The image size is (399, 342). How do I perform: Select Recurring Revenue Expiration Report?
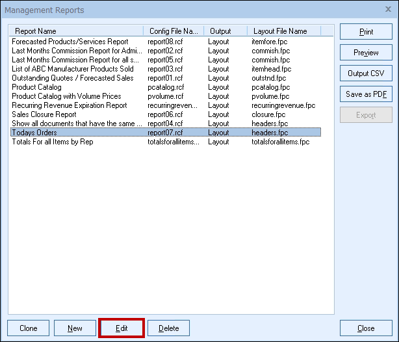click(70, 105)
